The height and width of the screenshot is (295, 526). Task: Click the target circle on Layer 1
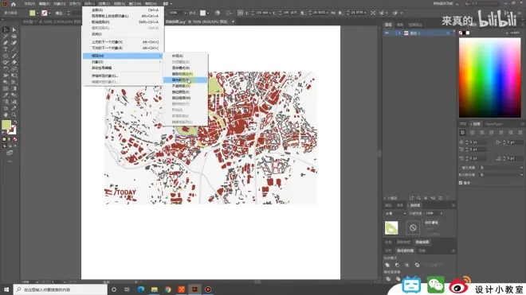pos(448,33)
